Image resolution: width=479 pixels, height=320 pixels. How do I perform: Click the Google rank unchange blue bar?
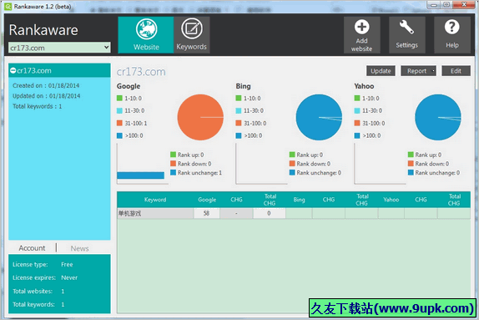coord(140,175)
